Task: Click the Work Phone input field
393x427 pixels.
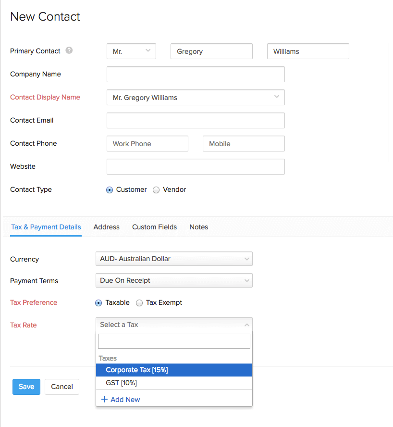Action: tap(147, 143)
